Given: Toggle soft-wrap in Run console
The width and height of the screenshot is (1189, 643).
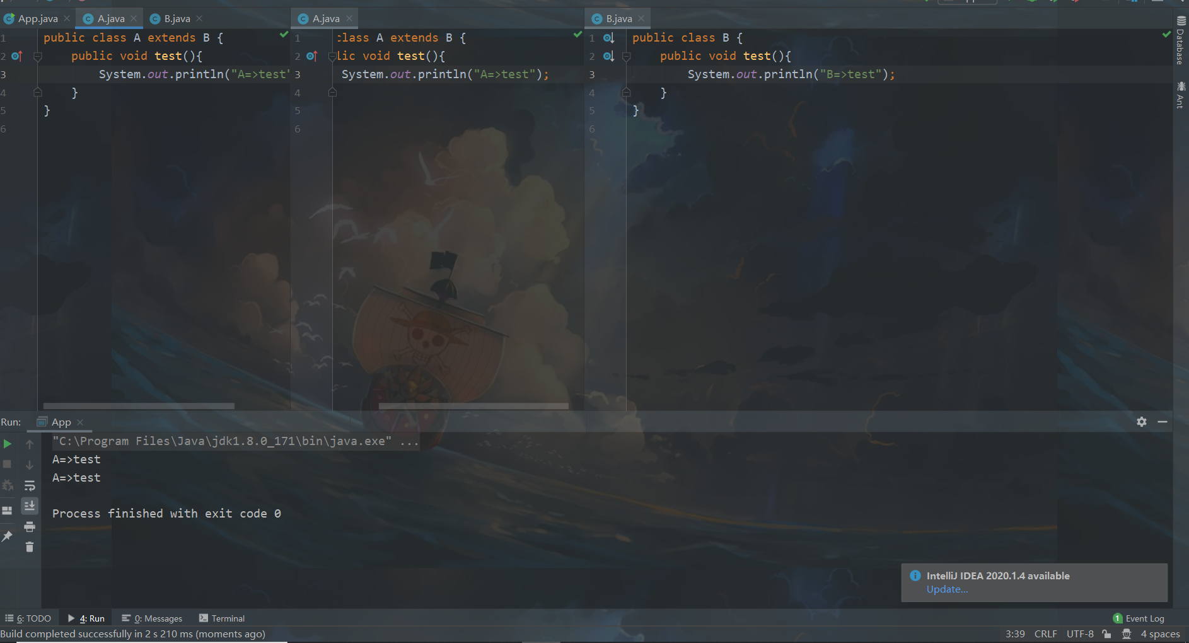Looking at the screenshot, I should pos(30,485).
